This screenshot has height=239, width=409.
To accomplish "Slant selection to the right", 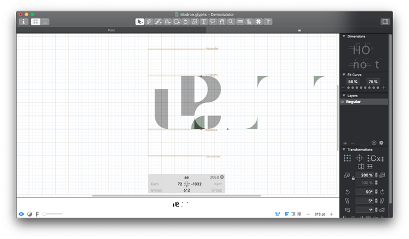I will (382, 201).
